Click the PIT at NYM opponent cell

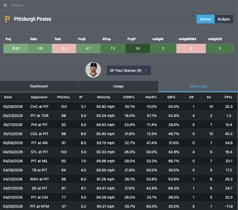[39, 206]
